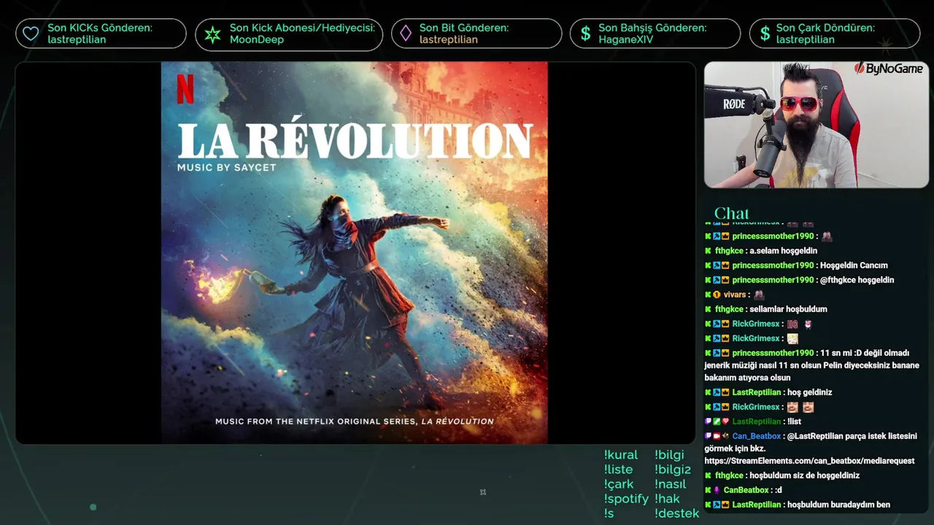This screenshot has width=934, height=525.
Task: Click the !nasıl command text
Action: tap(671, 484)
